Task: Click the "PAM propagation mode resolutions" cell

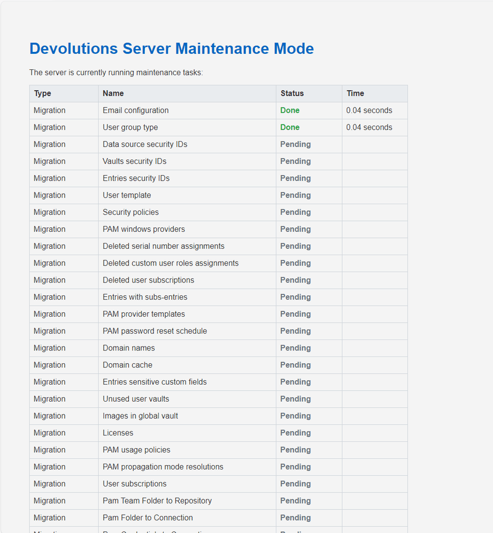Action: coord(187,467)
